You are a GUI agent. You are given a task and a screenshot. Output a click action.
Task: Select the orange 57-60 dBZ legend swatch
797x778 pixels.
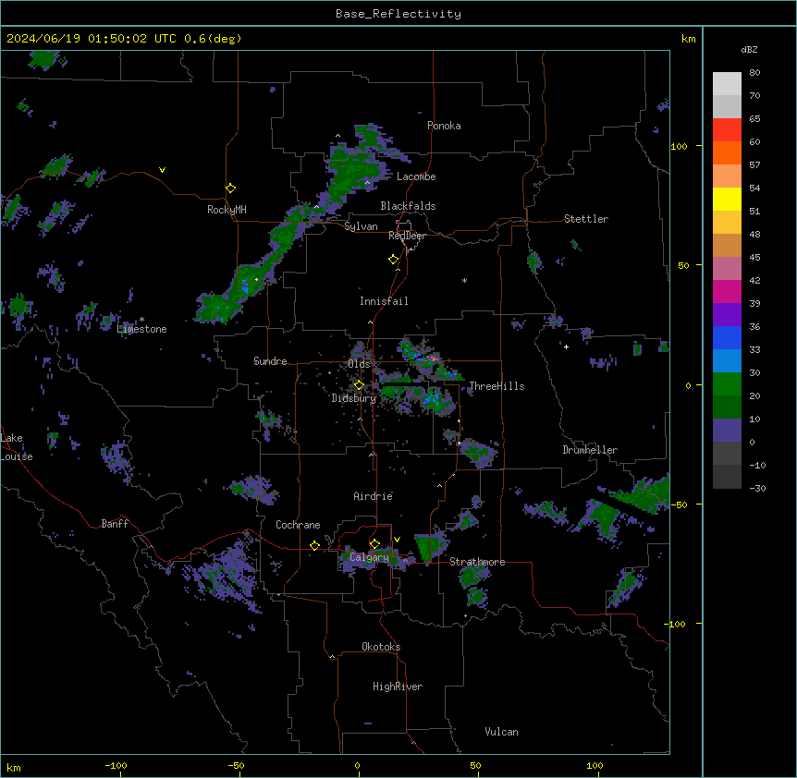727,152
